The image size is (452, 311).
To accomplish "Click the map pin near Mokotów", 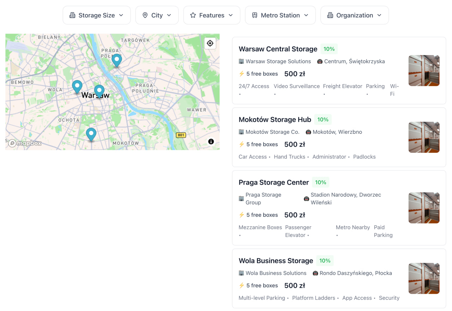I will click(x=91, y=134).
